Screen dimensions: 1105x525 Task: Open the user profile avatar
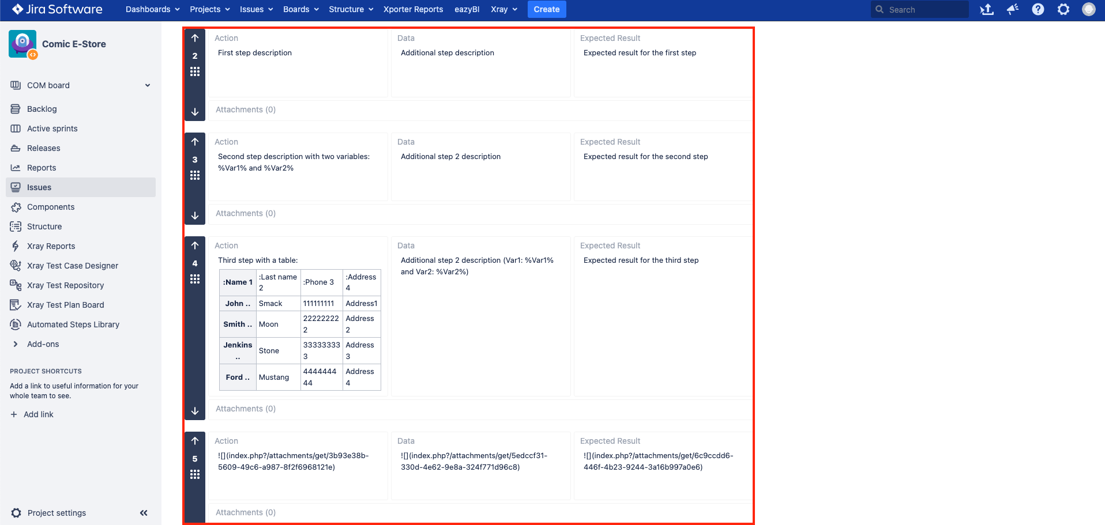(x=1088, y=9)
